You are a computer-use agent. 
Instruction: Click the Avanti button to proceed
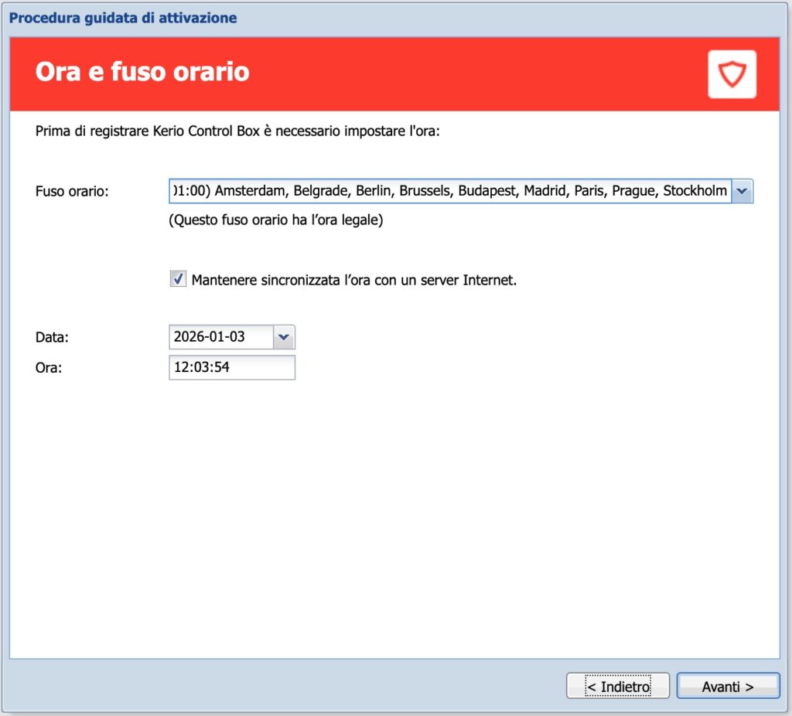point(727,687)
